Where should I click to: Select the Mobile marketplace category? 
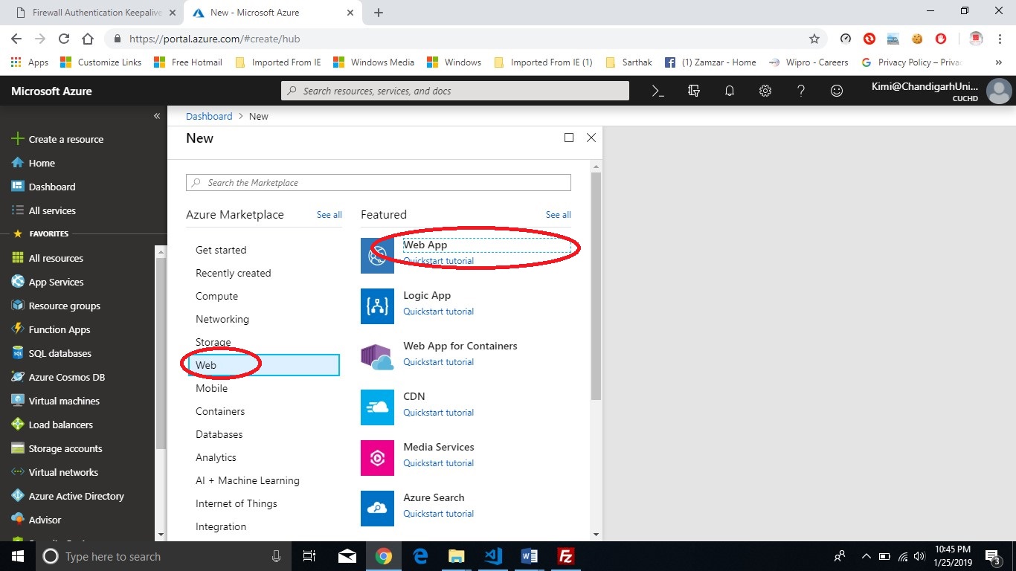211,388
